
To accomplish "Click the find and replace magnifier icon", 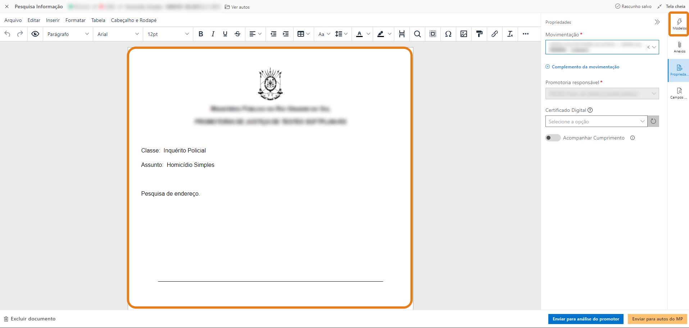I will pyautogui.click(x=417, y=34).
